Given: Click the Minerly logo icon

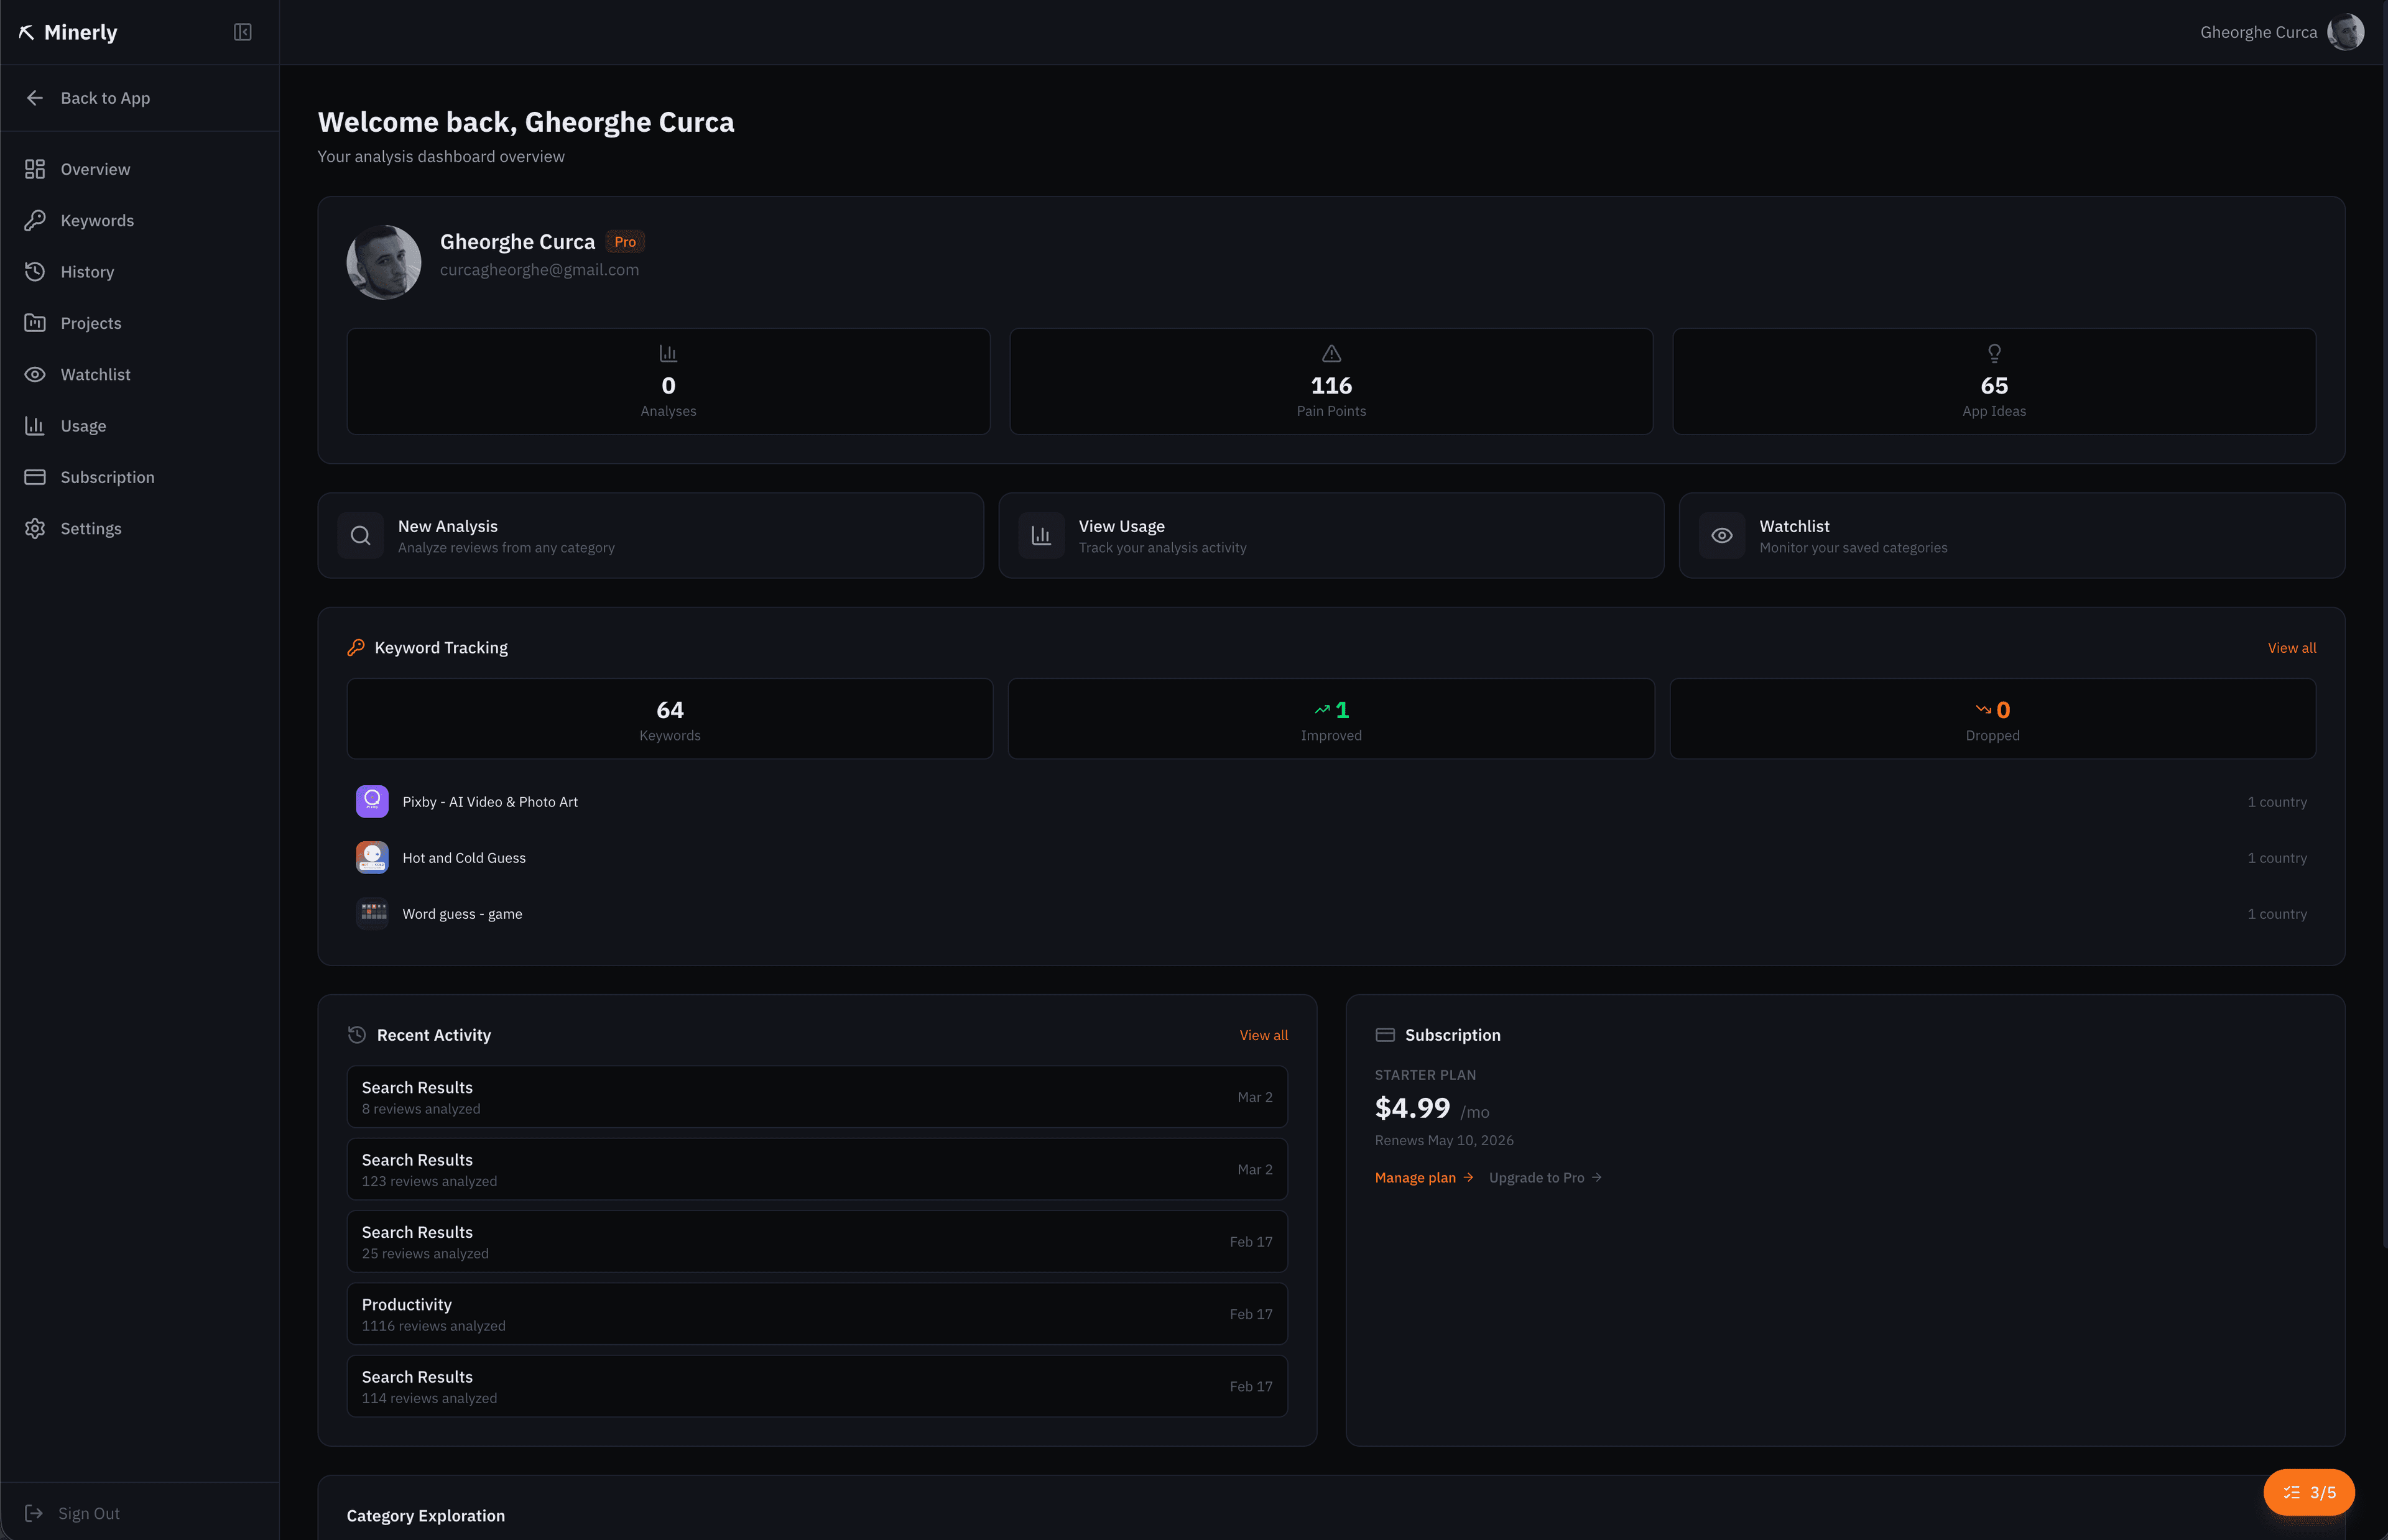Looking at the screenshot, I should [x=27, y=33].
